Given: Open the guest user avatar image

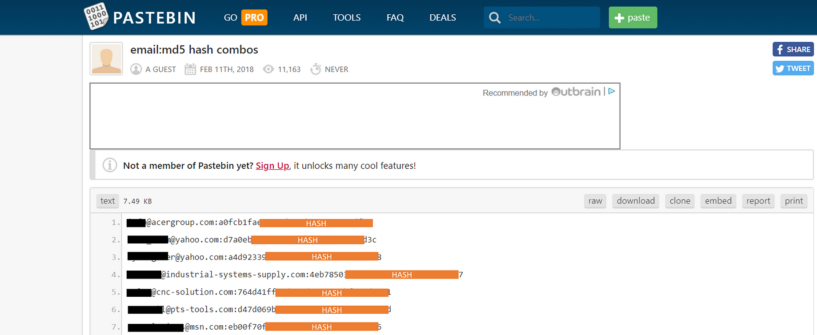Looking at the screenshot, I should 106,59.
